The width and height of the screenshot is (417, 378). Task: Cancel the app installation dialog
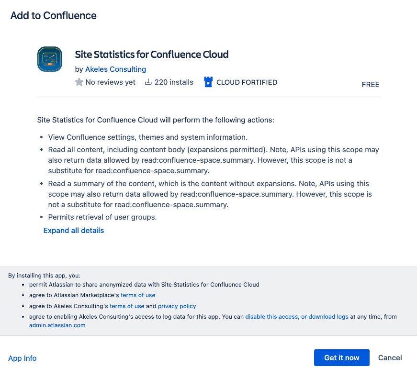point(390,357)
